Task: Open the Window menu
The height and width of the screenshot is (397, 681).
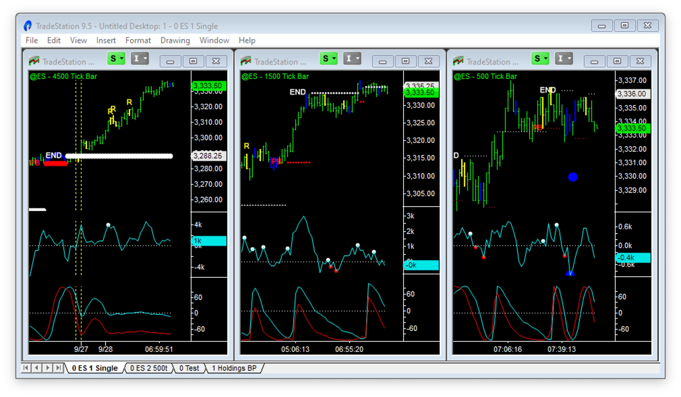Action: coord(214,40)
